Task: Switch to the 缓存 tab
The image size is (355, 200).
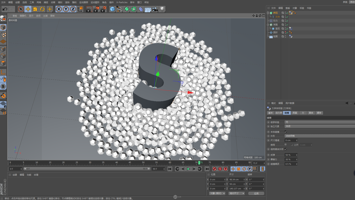Action: click(x=319, y=113)
